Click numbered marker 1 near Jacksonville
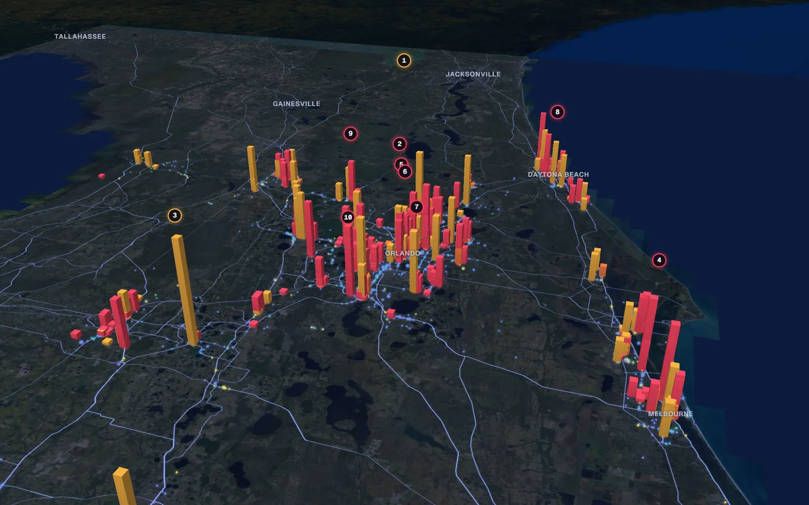The height and width of the screenshot is (505, 809). (x=403, y=61)
